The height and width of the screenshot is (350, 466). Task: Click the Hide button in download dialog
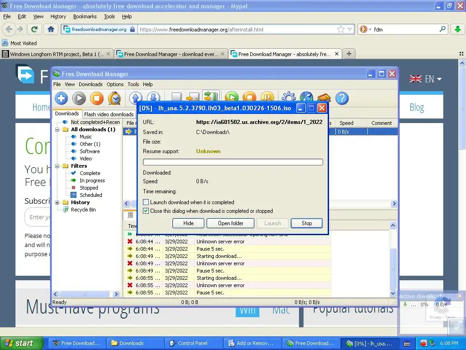coord(188,223)
